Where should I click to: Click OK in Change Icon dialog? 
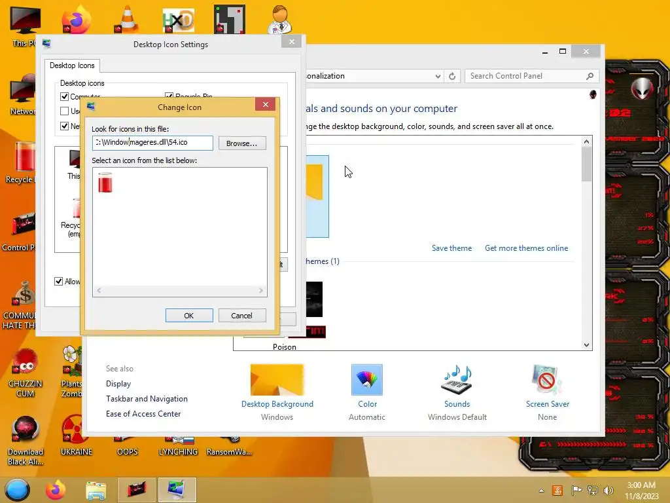(x=189, y=316)
